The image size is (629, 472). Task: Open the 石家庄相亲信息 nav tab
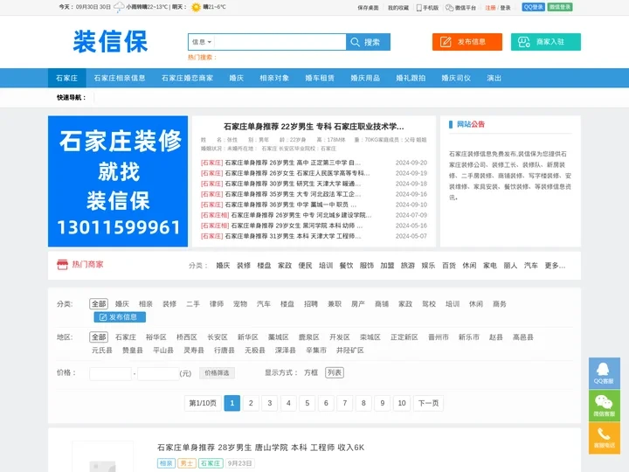coord(120,78)
